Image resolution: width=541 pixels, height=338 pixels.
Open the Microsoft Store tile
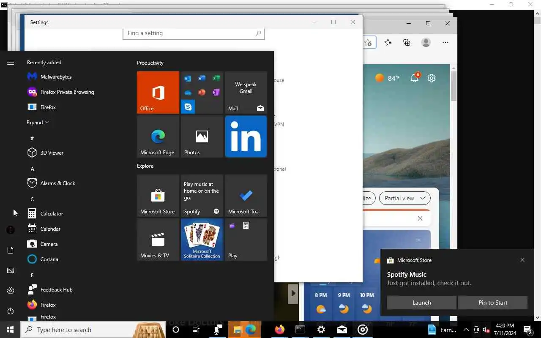(158, 196)
